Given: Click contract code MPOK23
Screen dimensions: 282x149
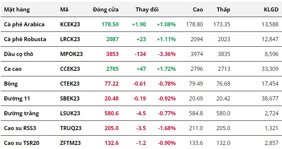Looking at the screenshot, I should tap(71, 54).
